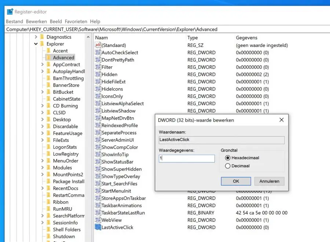Open the Beeld menu
The image size is (330, 242).
point(56,22)
